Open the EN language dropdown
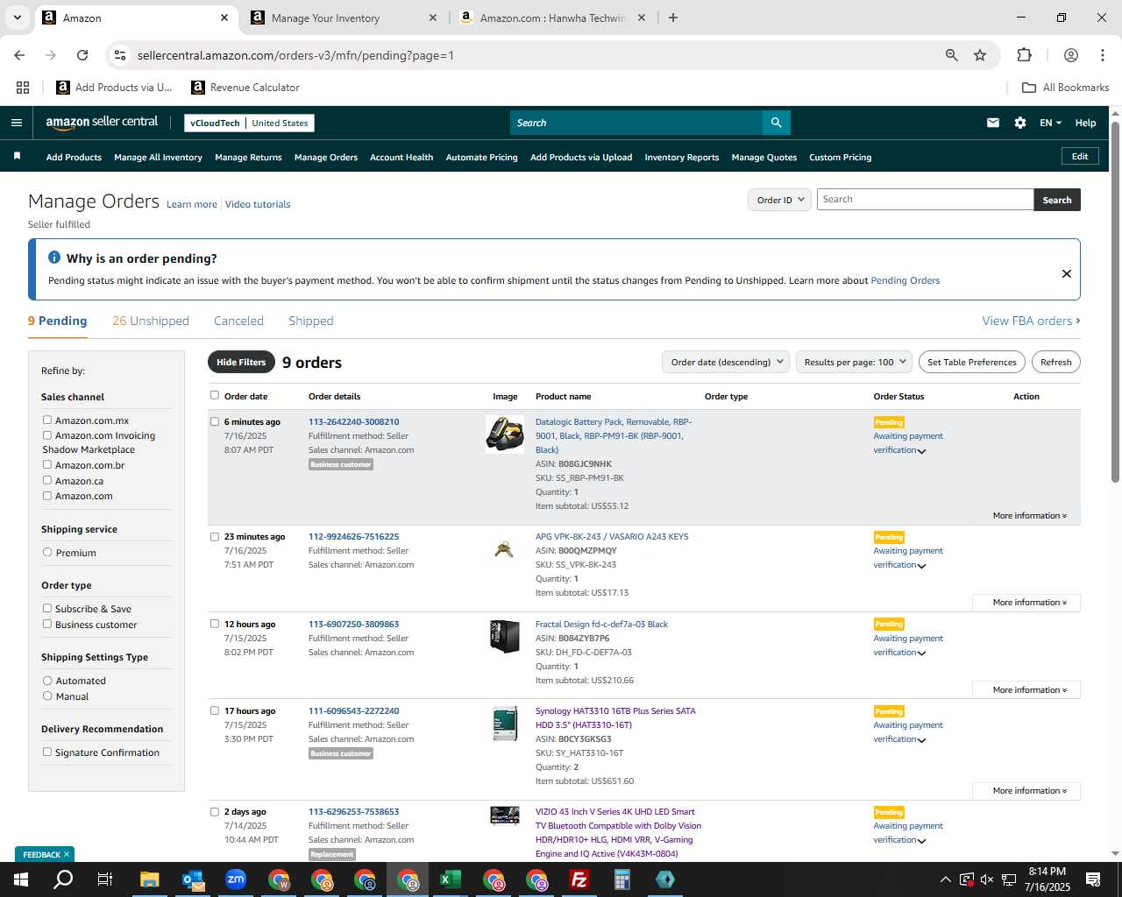 pyautogui.click(x=1050, y=123)
